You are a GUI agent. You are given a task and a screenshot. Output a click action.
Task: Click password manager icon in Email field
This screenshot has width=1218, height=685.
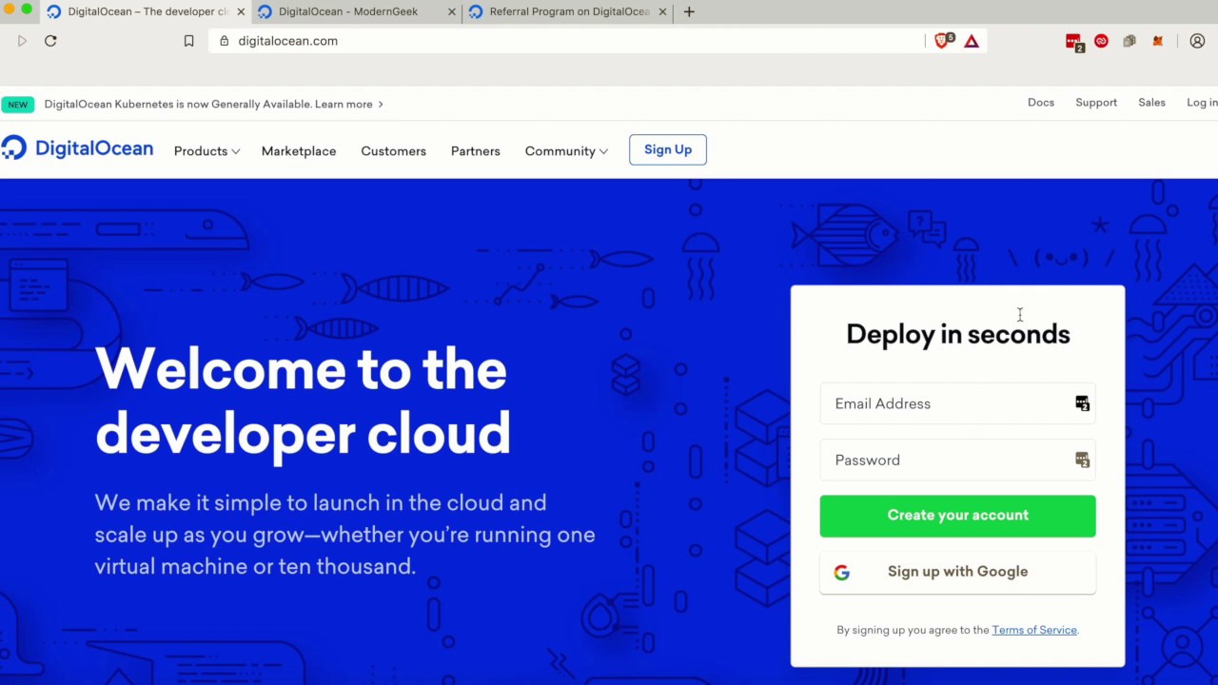(1082, 403)
